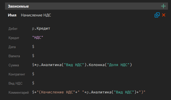Click the Валюта label
Screen dimensions: 171x100
14,56
